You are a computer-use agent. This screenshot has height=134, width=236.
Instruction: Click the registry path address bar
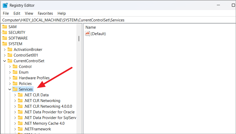[x=117, y=20]
